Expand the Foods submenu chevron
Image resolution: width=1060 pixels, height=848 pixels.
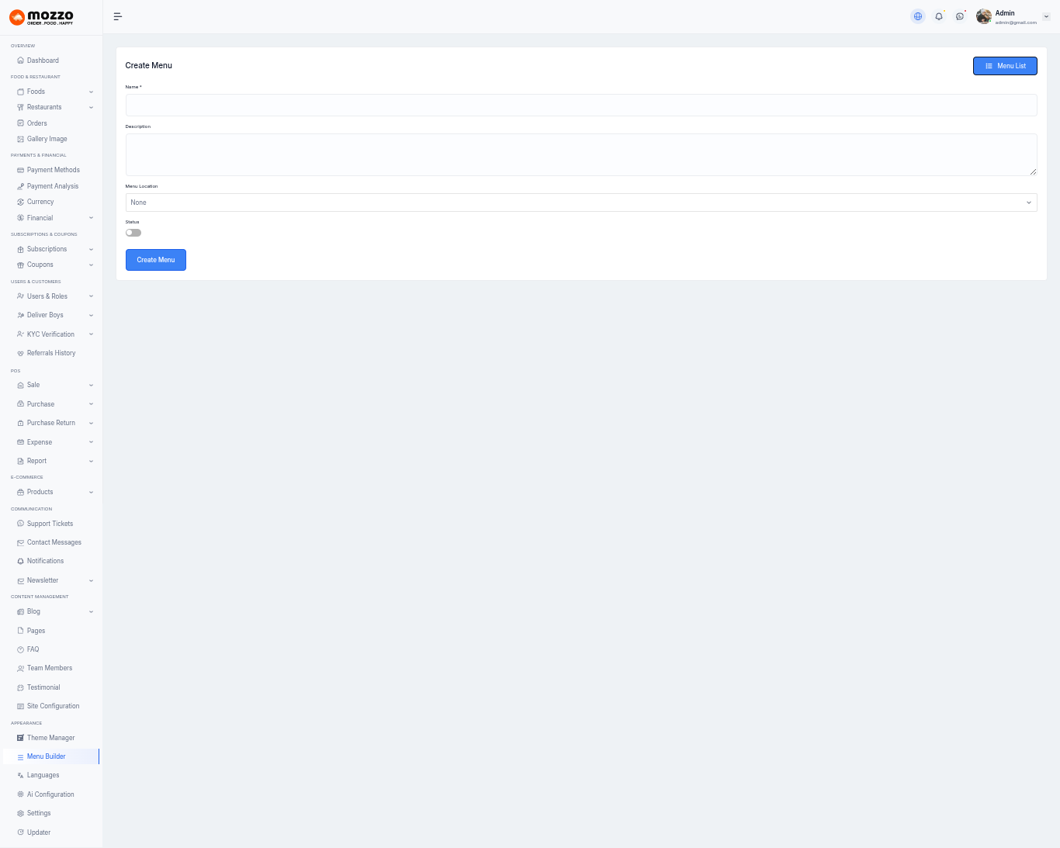(x=91, y=92)
